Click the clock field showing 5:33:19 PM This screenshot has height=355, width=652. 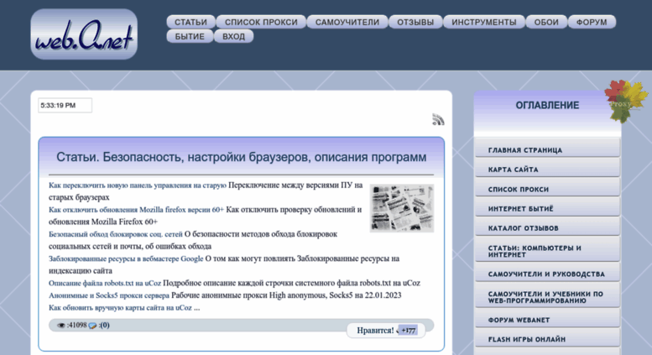(65, 106)
